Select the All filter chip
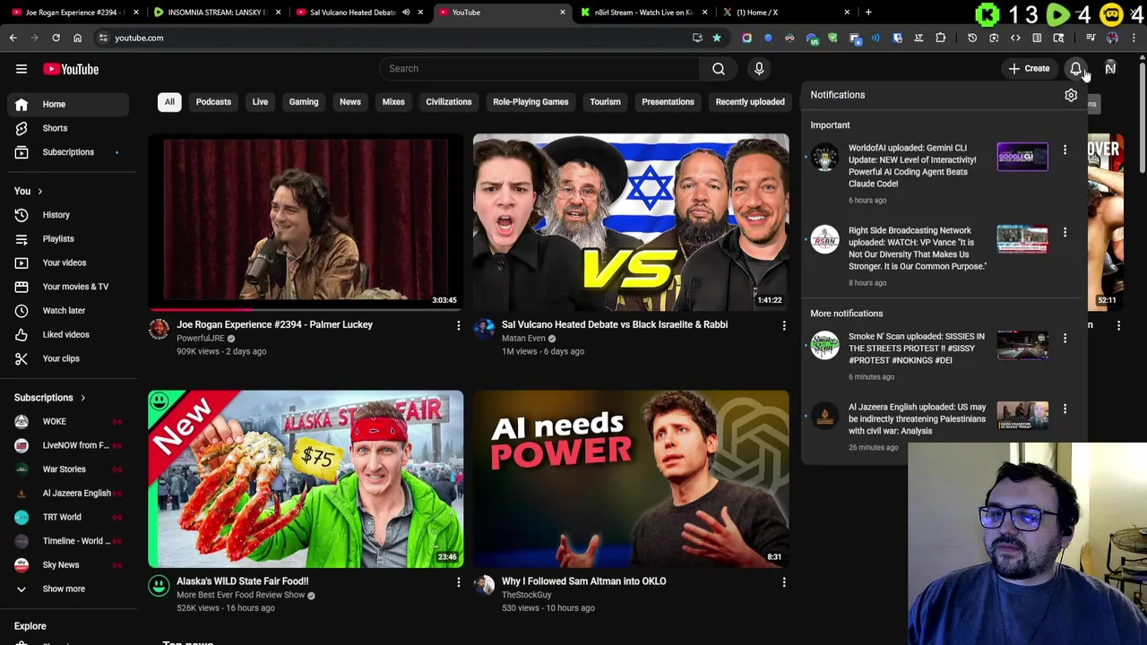The image size is (1147, 645). coord(169,102)
